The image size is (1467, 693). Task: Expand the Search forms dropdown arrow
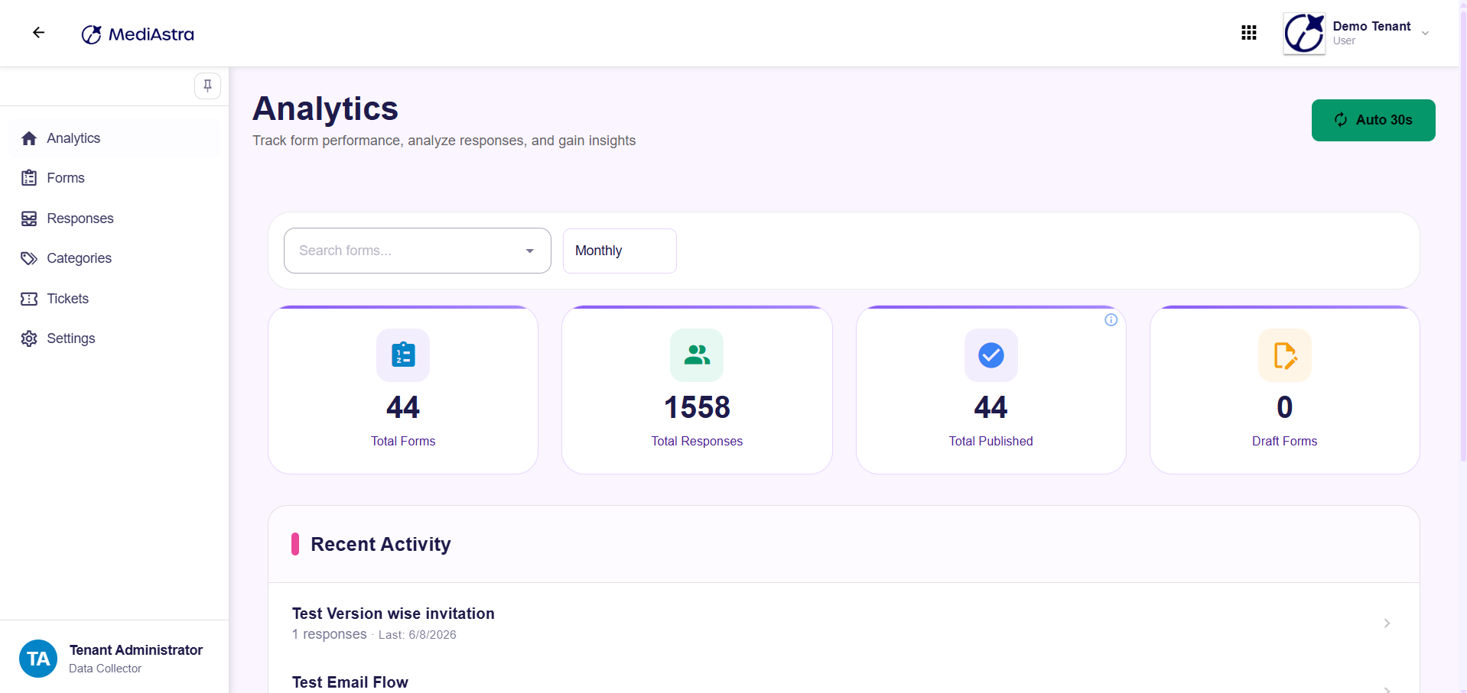pyautogui.click(x=529, y=251)
